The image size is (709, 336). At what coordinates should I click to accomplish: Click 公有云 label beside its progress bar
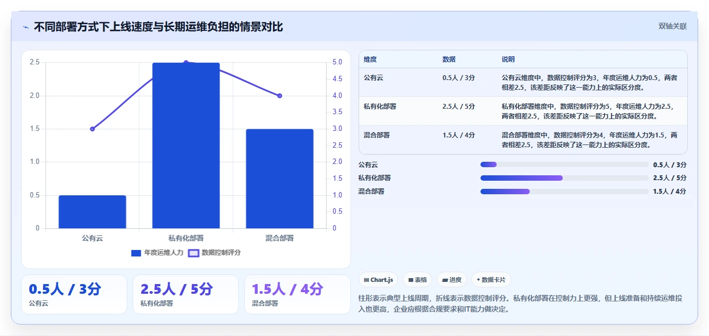click(x=368, y=164)
